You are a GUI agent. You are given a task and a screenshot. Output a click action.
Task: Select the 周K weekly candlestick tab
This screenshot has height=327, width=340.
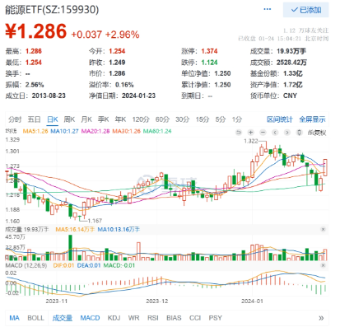coord(69,119)
